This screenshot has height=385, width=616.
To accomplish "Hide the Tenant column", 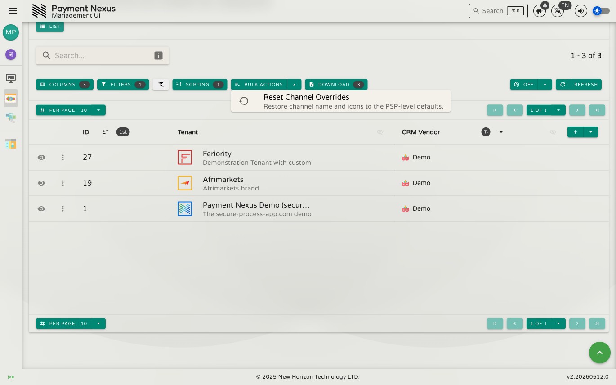I will click(380, 132).
